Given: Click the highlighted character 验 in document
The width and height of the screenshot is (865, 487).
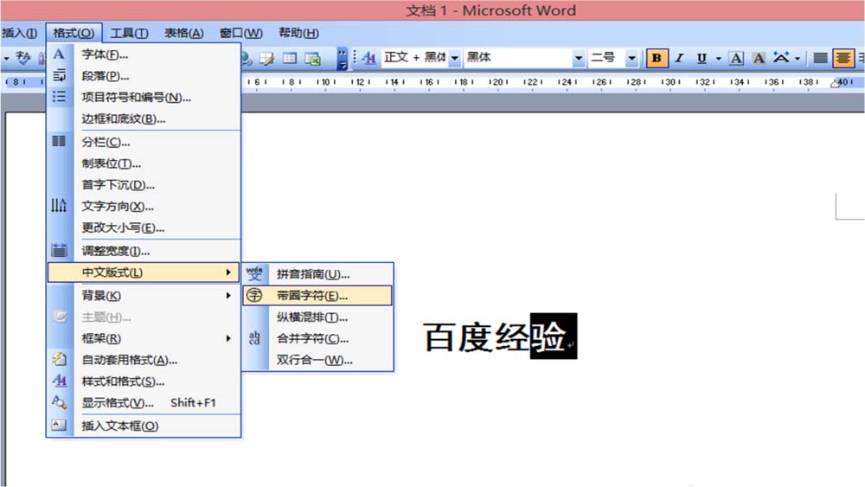Looking at the screenshot, I should [548, 337].
